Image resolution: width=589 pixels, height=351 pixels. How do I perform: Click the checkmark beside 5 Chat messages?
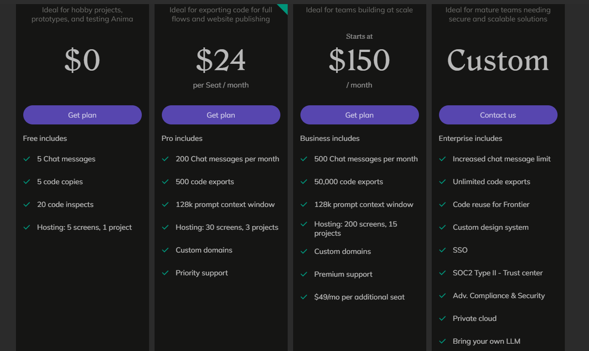(x=27, y=159)
